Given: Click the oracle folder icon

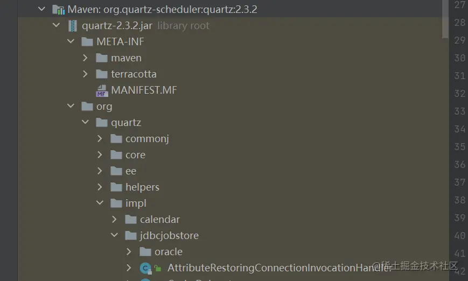Looking at the screenshot, I should pyautogui.click(x=145, y=252).
